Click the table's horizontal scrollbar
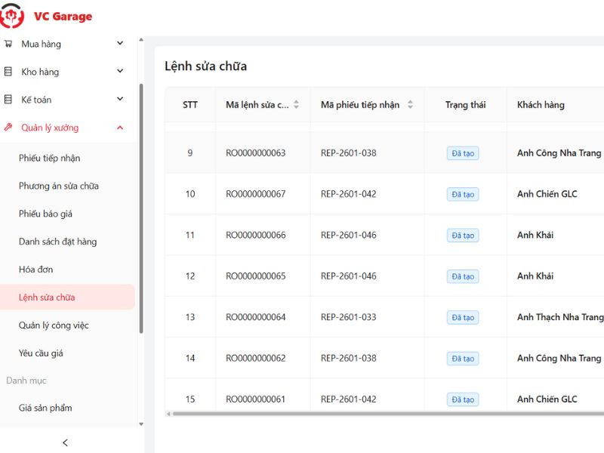Image resolution: width=604 pixels, height=453 pixels. (x=377, y=414)
